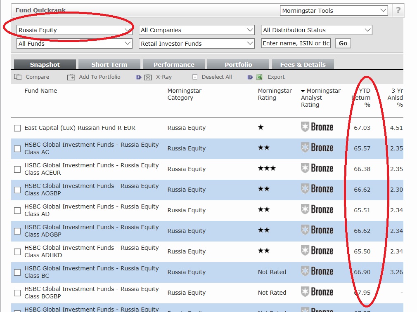
Task: Click the one-star rating of East Capital fund
Action: point(261,127)
